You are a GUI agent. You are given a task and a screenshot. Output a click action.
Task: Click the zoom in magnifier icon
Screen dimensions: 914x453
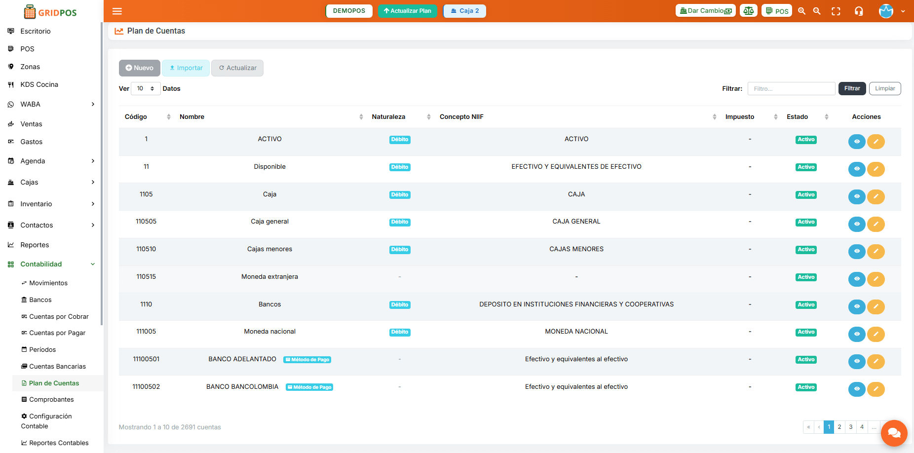[x=801, y=11]
